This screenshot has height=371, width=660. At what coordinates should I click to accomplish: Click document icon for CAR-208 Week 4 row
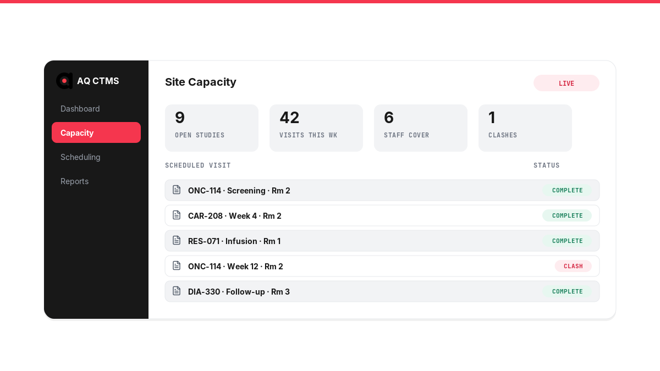177,215
